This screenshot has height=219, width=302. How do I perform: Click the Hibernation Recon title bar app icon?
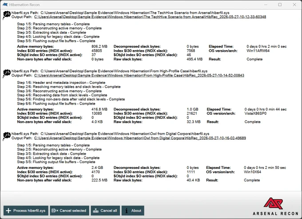click(x=5, y=4)
